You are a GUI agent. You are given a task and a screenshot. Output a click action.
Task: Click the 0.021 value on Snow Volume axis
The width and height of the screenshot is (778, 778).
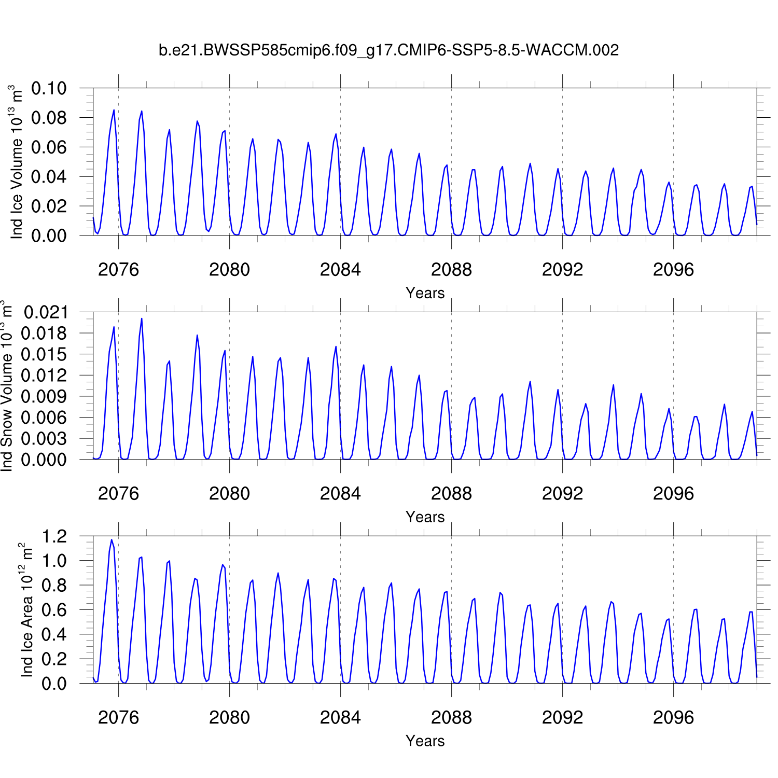pyautogui.click(x=46, y=312)
